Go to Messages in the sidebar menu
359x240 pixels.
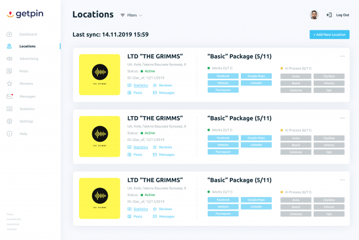27,96
